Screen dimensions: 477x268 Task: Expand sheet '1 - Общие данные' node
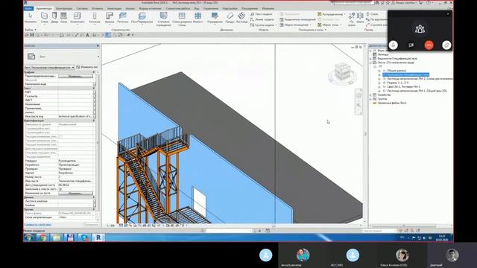pos(379,71)
